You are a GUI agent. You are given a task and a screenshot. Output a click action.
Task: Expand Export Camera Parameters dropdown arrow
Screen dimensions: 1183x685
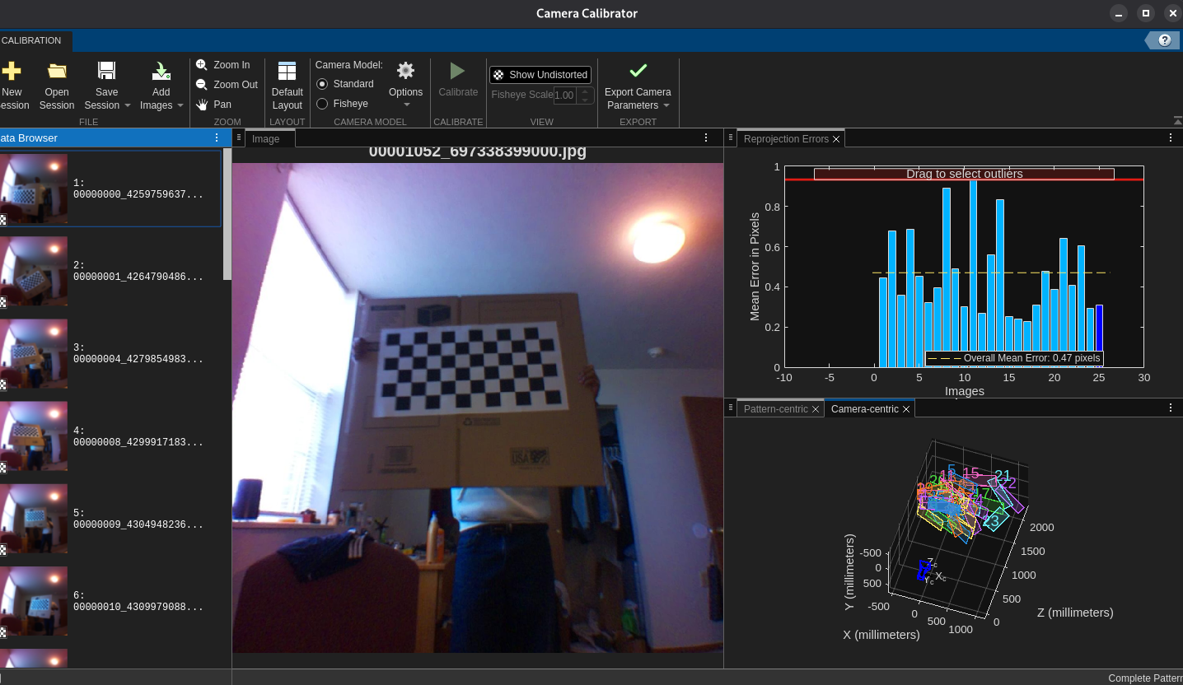(666, 106)
